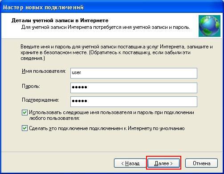Toggle Сделать это подключение по умолчанию checkbox
Image resolution: width=224 pixels, height=174 pixels.
tap(24, 128)
